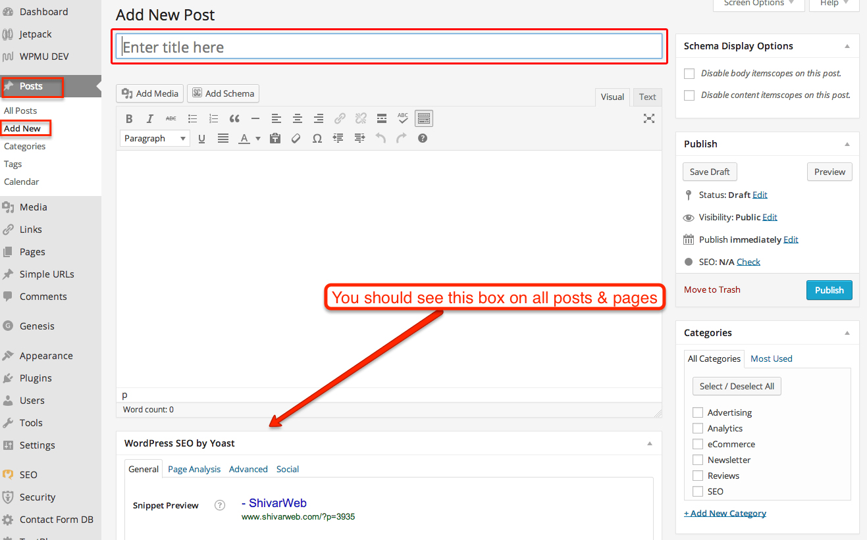Show the Most Used categories tab
The image size is (867, 540).
point(772,358)
